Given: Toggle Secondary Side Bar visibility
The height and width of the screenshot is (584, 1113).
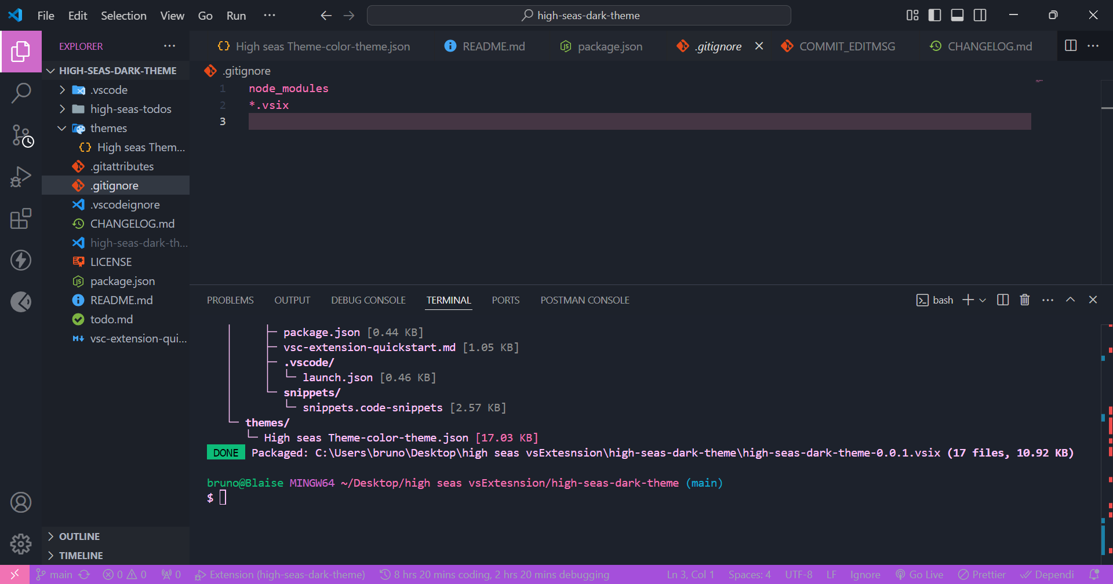Looking at the screenshot, I should pos(980,16).
